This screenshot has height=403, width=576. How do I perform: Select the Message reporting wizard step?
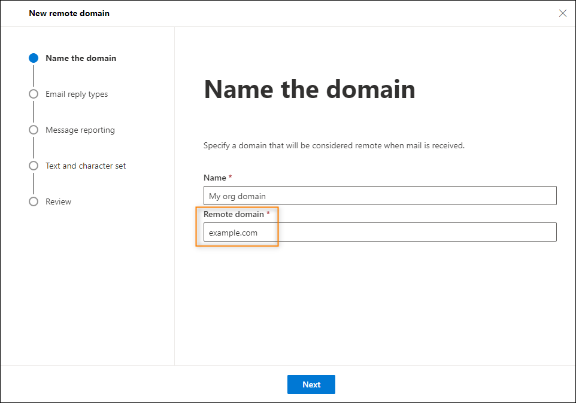tap(81, 130)
